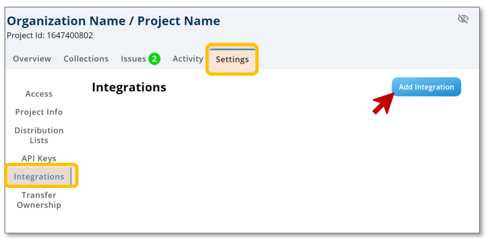Open the Issues tab
The width and height of the screenshot is (488, 238).
[x=133, y=59]
